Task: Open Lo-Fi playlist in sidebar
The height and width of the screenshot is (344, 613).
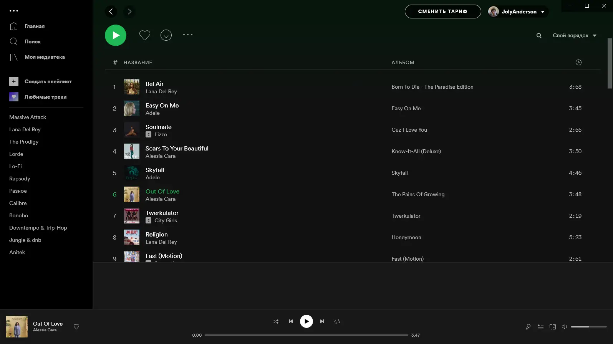Action: pos(15,166)
